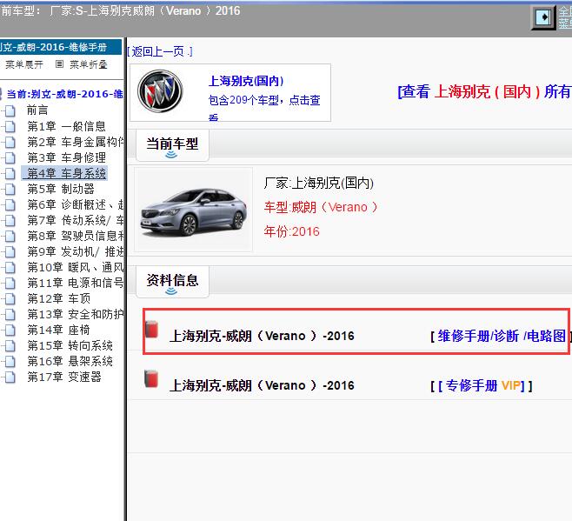Image resolution: width=572 pixels, height=521 pixels.
Task: Click the page icon next to 第3章
Action: (10, 157)
